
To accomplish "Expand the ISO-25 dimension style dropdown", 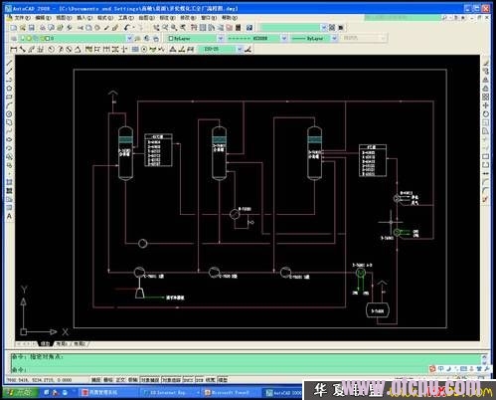I will pos(240,50).
